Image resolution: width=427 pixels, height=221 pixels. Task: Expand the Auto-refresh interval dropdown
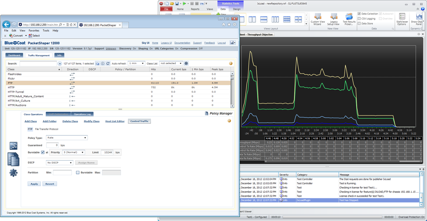(x=136, y=63)
